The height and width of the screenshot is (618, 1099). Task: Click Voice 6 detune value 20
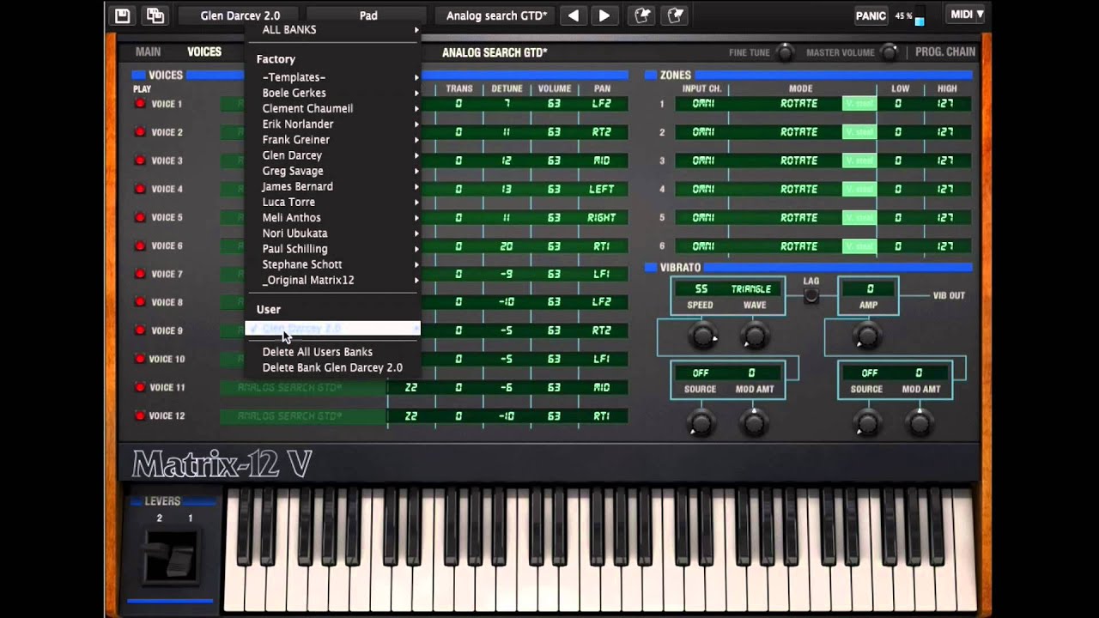507,246
